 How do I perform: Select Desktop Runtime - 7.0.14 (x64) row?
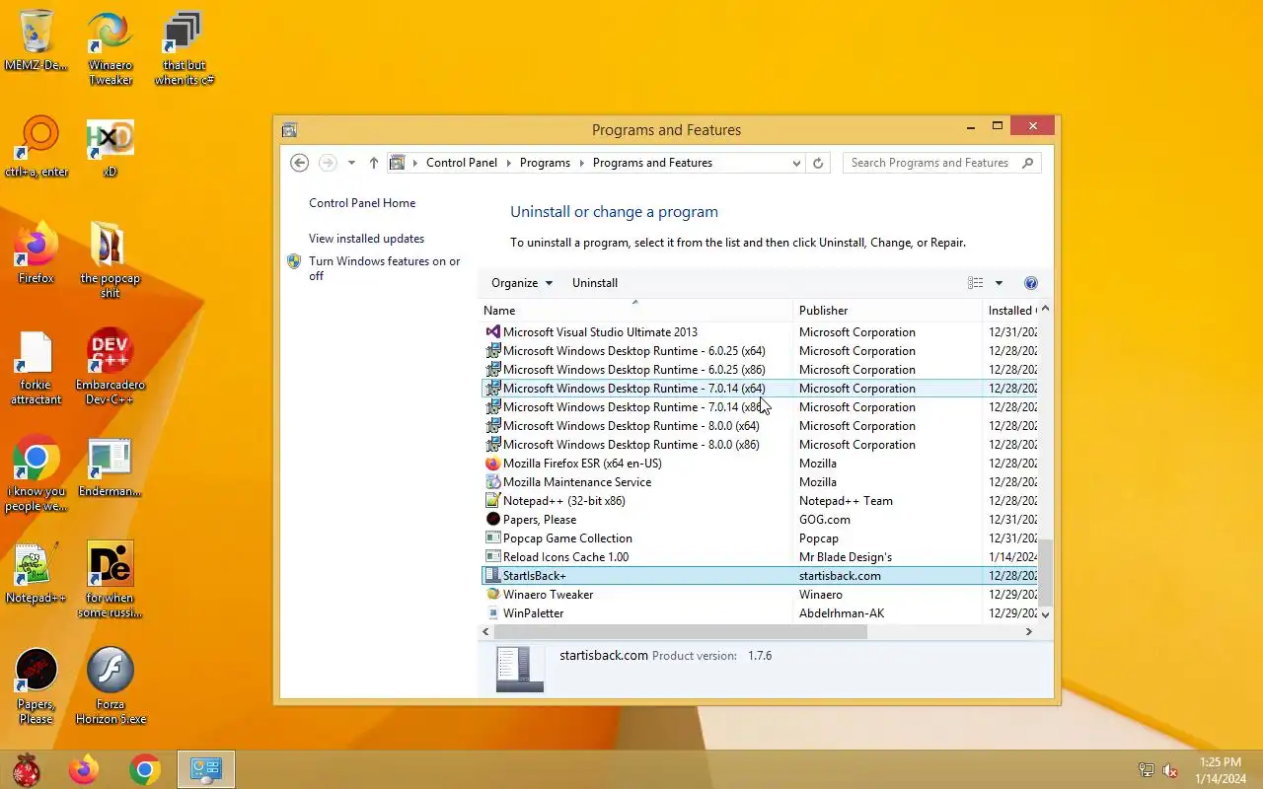pos(758,389)
